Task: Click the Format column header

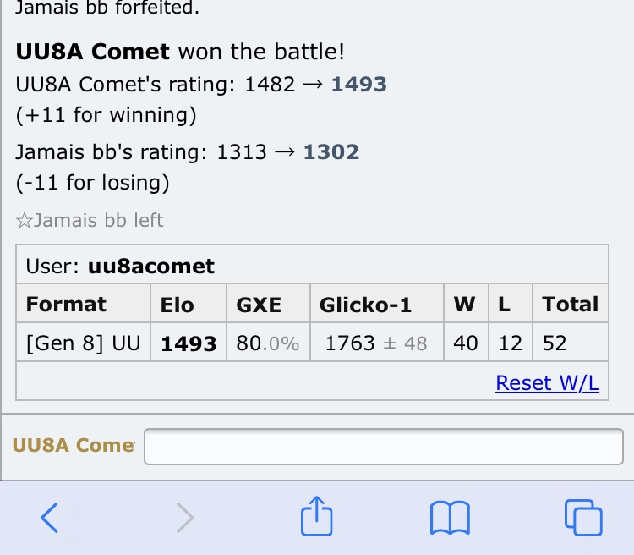Action: coord(67,305)
